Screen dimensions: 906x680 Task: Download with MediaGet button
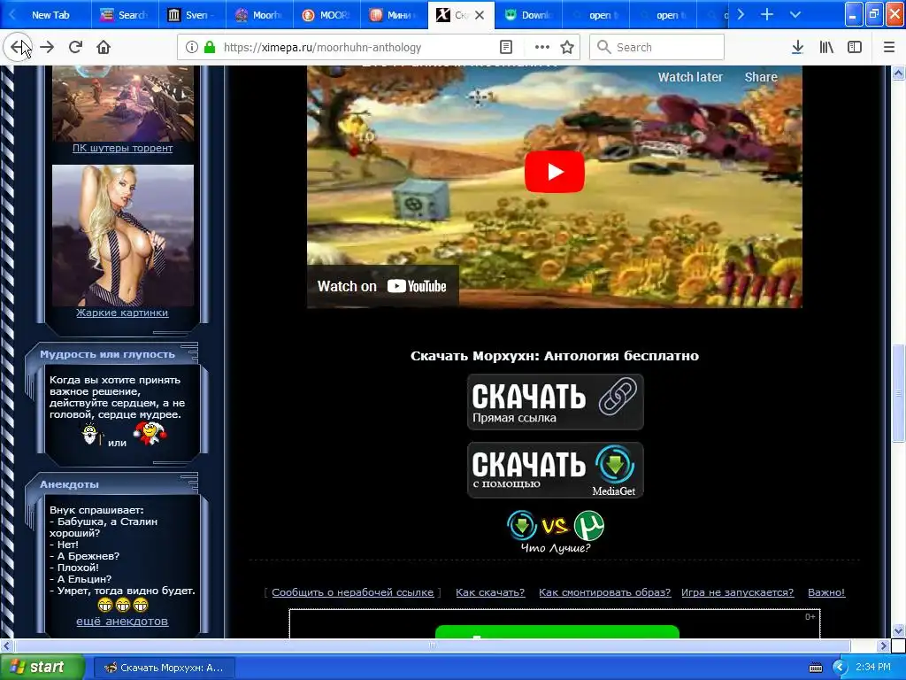pos(556,470)
